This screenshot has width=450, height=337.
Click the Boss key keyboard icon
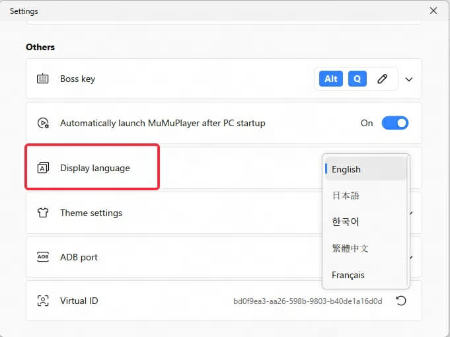tap(43, 79)
